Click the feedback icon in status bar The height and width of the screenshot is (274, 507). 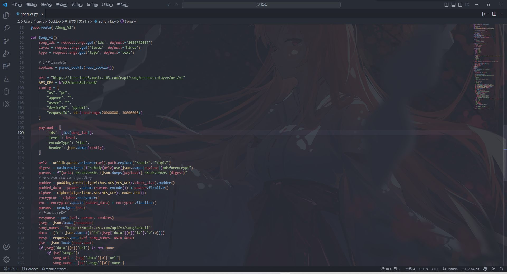pos(493,269)
